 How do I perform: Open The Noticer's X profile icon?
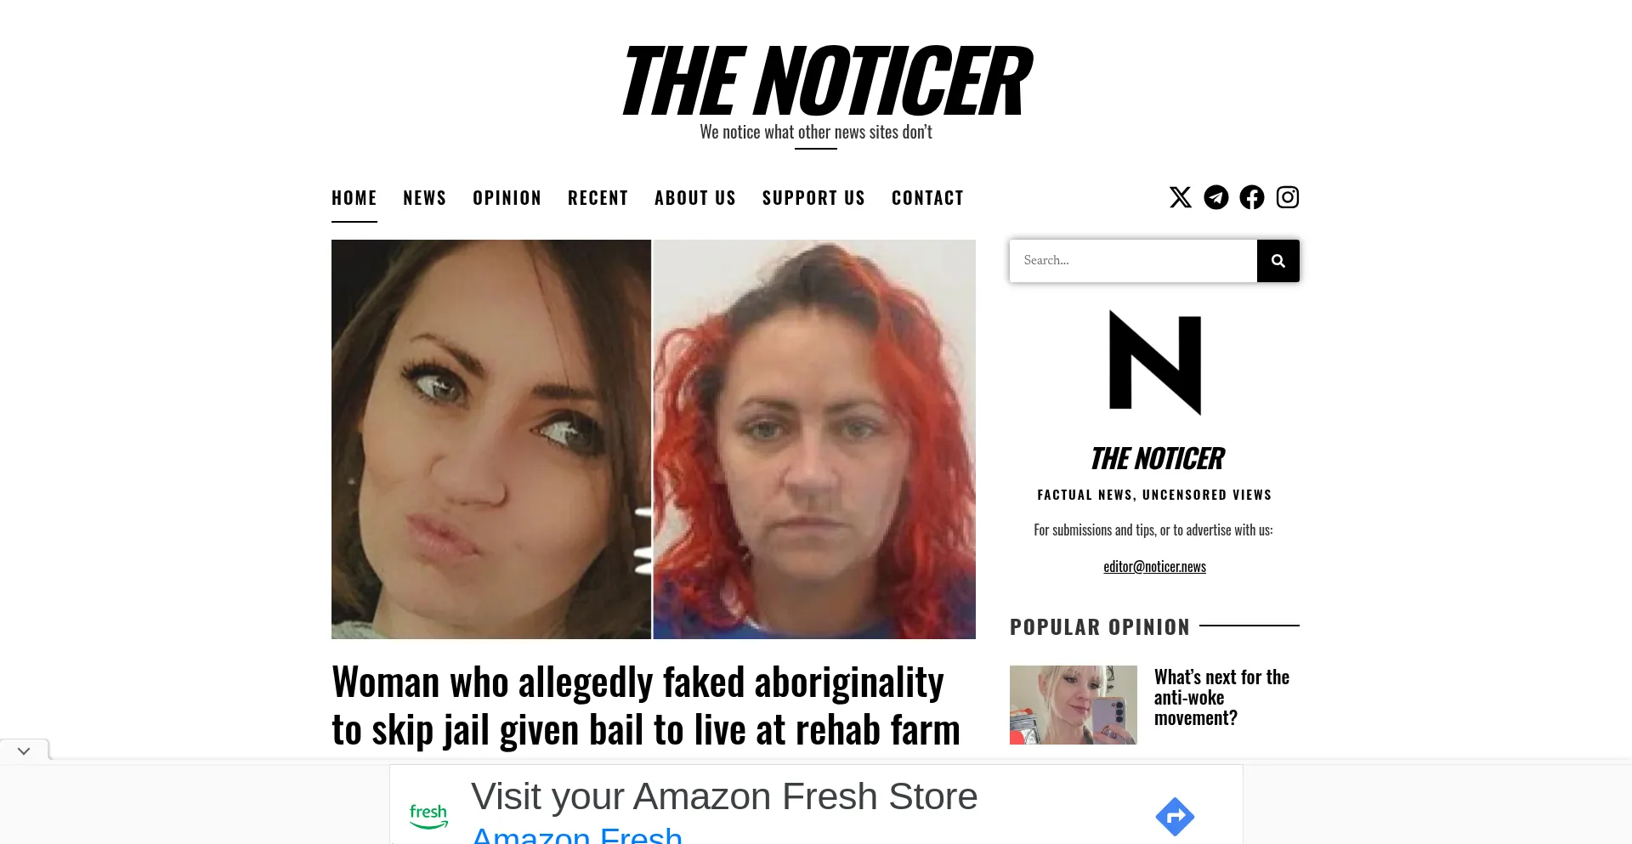tap(1180, 197)
